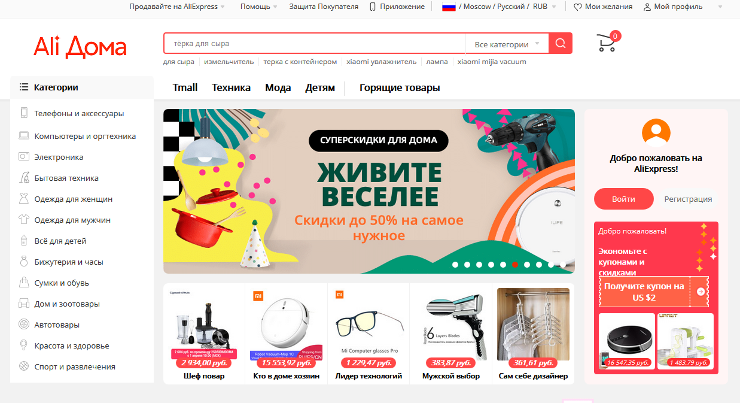Switch to the Горящие товары tab

click(x=400, y=88)
